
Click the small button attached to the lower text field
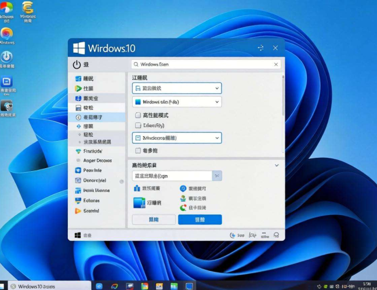point(217,176)
